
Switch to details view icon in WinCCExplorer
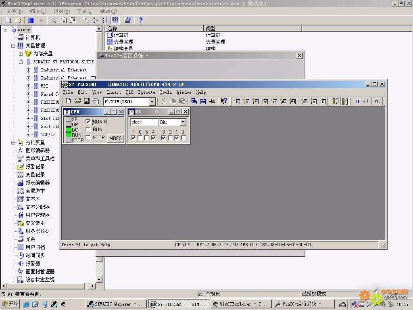[115, 20]
